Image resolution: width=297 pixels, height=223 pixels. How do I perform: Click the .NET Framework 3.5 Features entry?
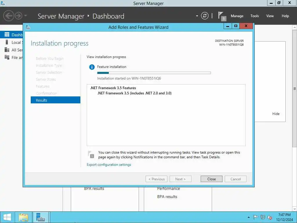[113, 88]
